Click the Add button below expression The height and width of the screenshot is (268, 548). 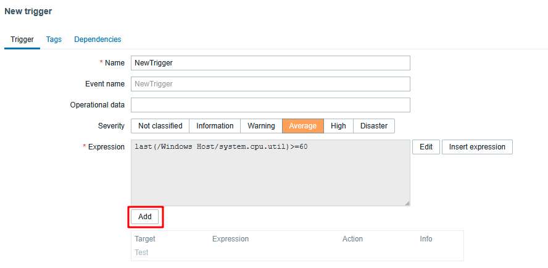tap(145, 217)
